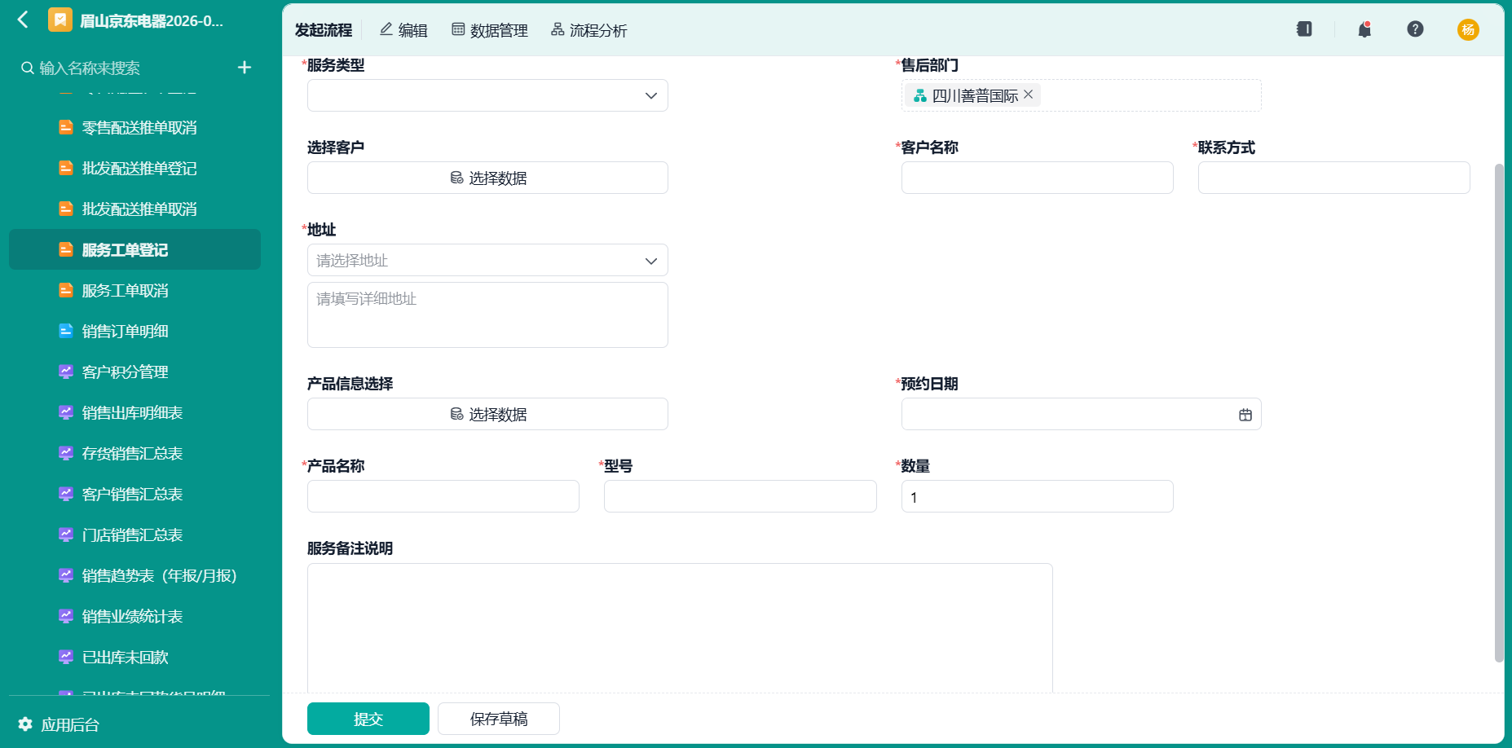Open calendar icon in 预约日期 field
This screenshot has height=748, width=1512.
pos(1245,415)
